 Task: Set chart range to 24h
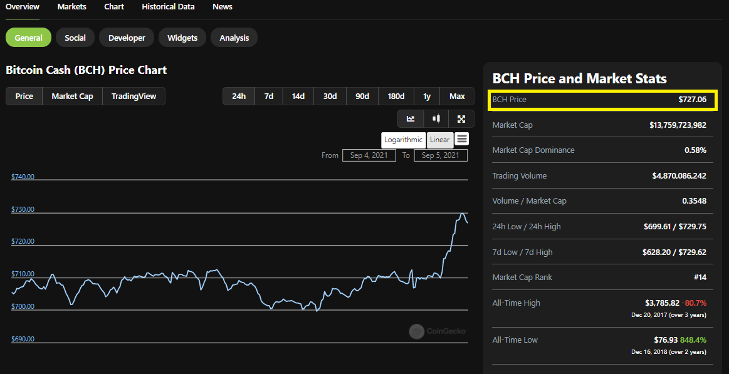point(238,96)
